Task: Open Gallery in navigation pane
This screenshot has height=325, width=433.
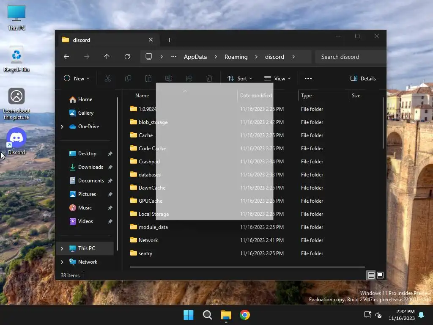Action: coord(85,113)
